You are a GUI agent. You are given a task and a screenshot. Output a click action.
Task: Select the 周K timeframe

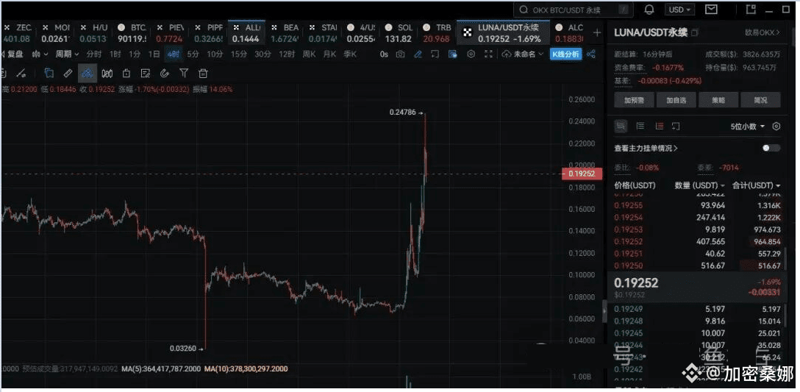coord(310,54)
